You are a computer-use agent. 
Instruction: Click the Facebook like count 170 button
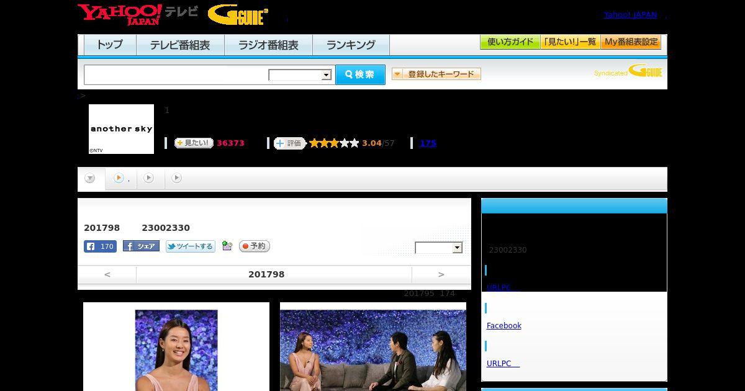(x=100, y=246)
